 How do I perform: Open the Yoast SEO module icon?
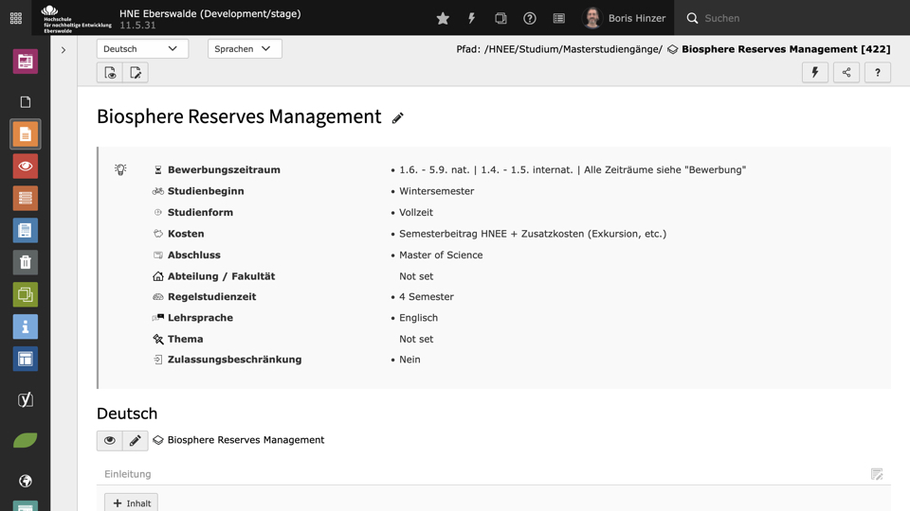pos(26,399)
